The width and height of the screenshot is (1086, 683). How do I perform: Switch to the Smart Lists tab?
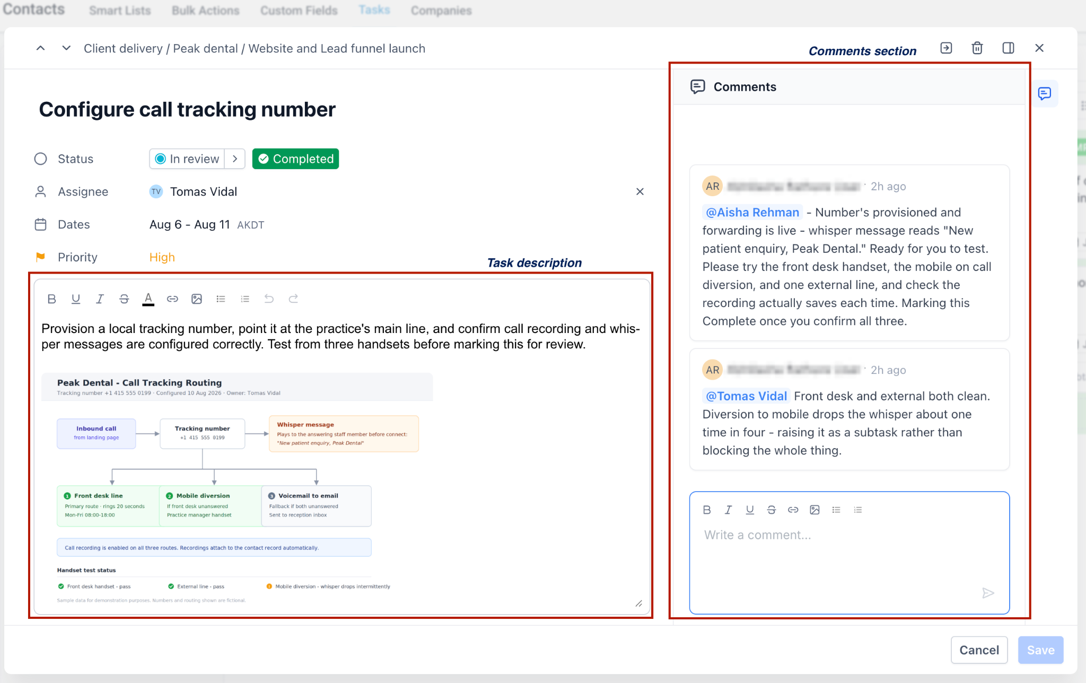click(120, 11)
